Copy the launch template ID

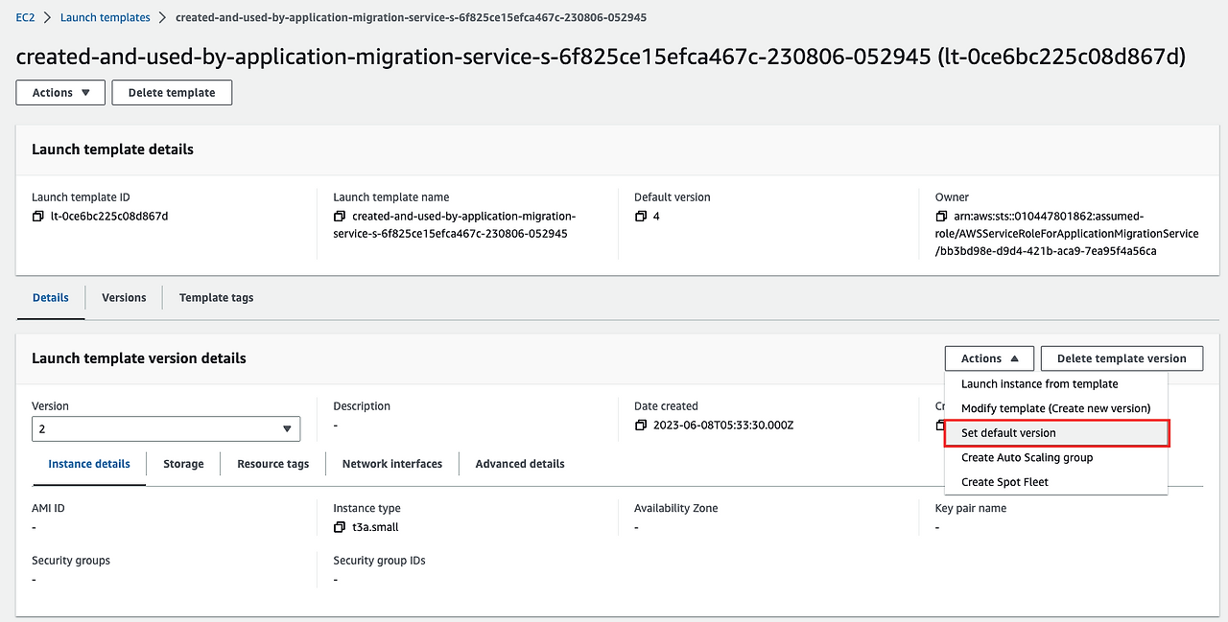click(38, 217)
